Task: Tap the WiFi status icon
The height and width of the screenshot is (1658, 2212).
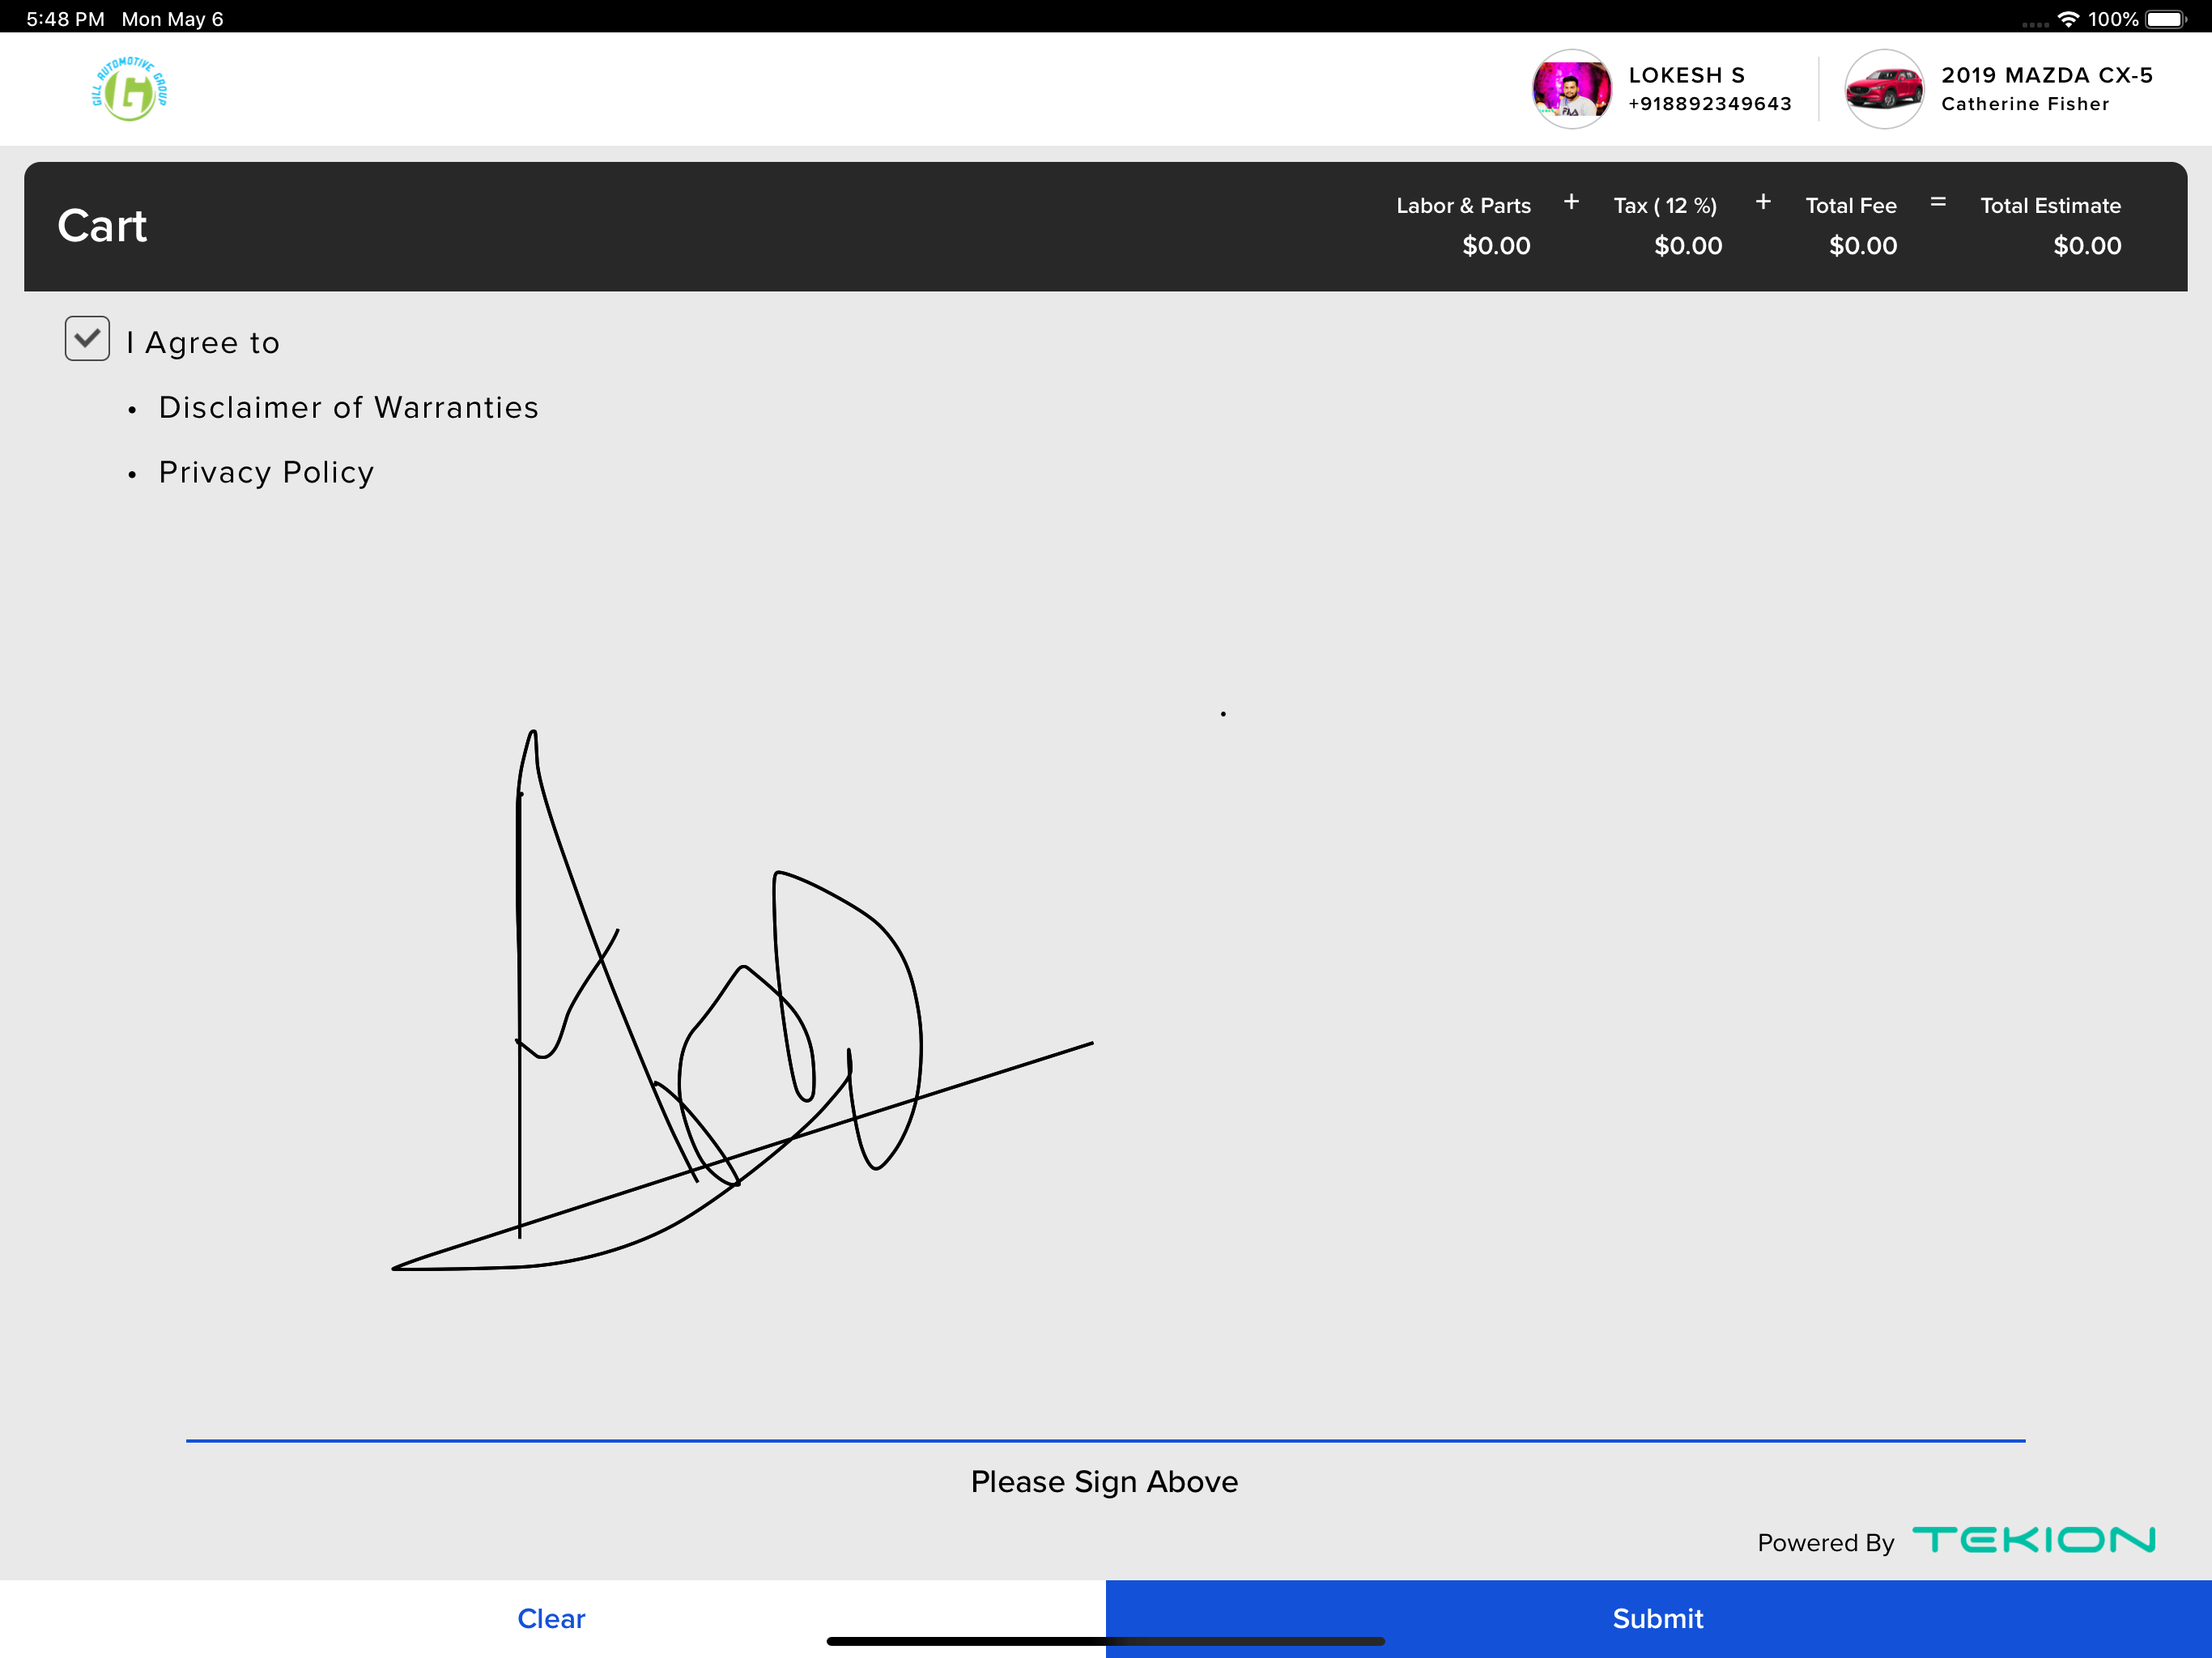Action: [2068, 19]
